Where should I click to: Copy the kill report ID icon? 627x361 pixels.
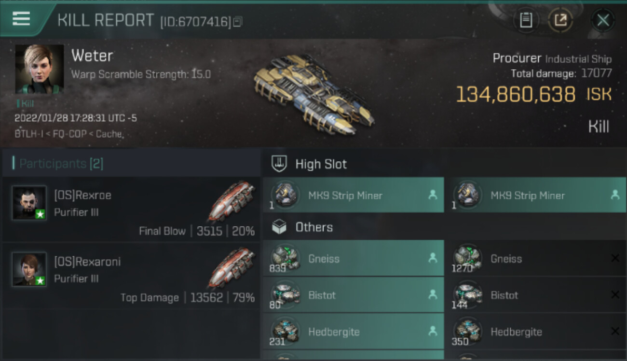[237, 22]
